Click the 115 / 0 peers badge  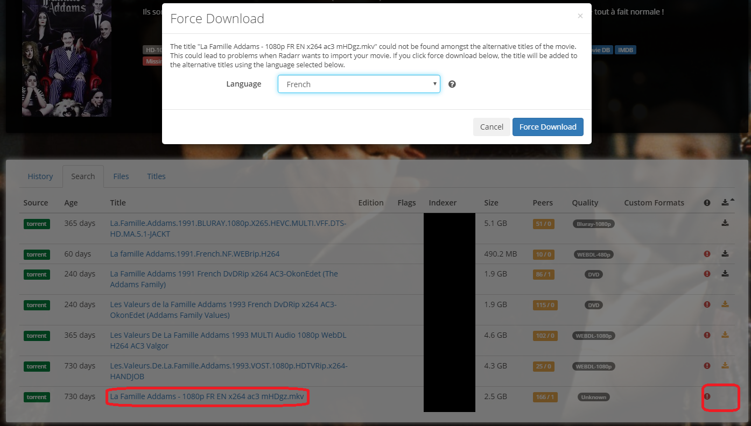coord(545,305)
